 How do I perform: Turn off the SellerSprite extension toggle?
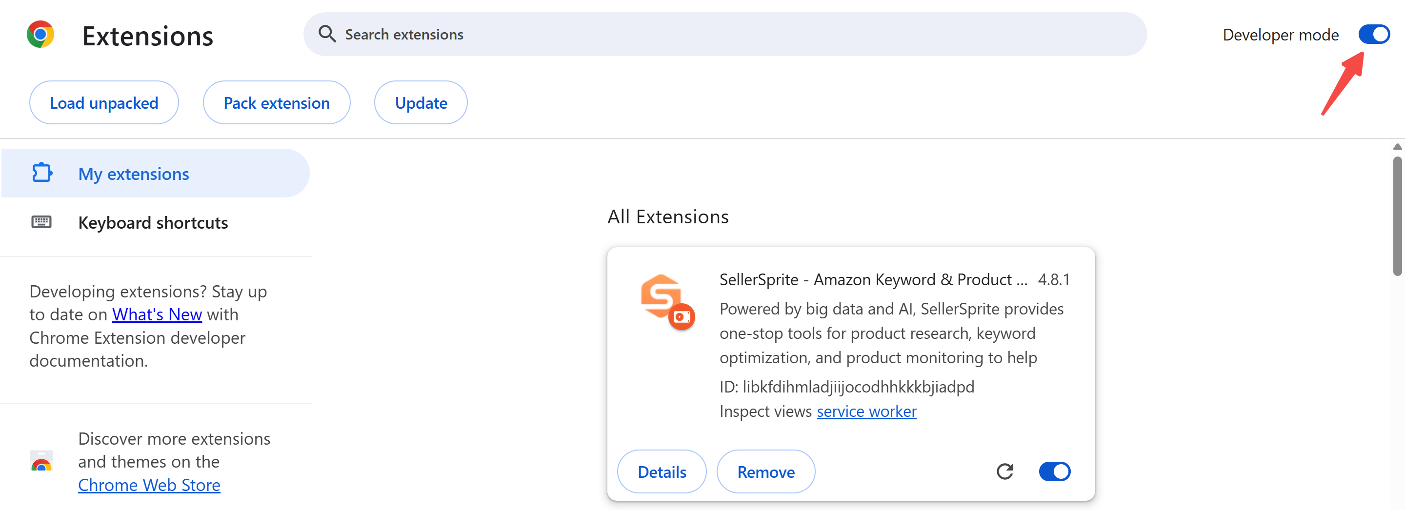(1054, 471)
